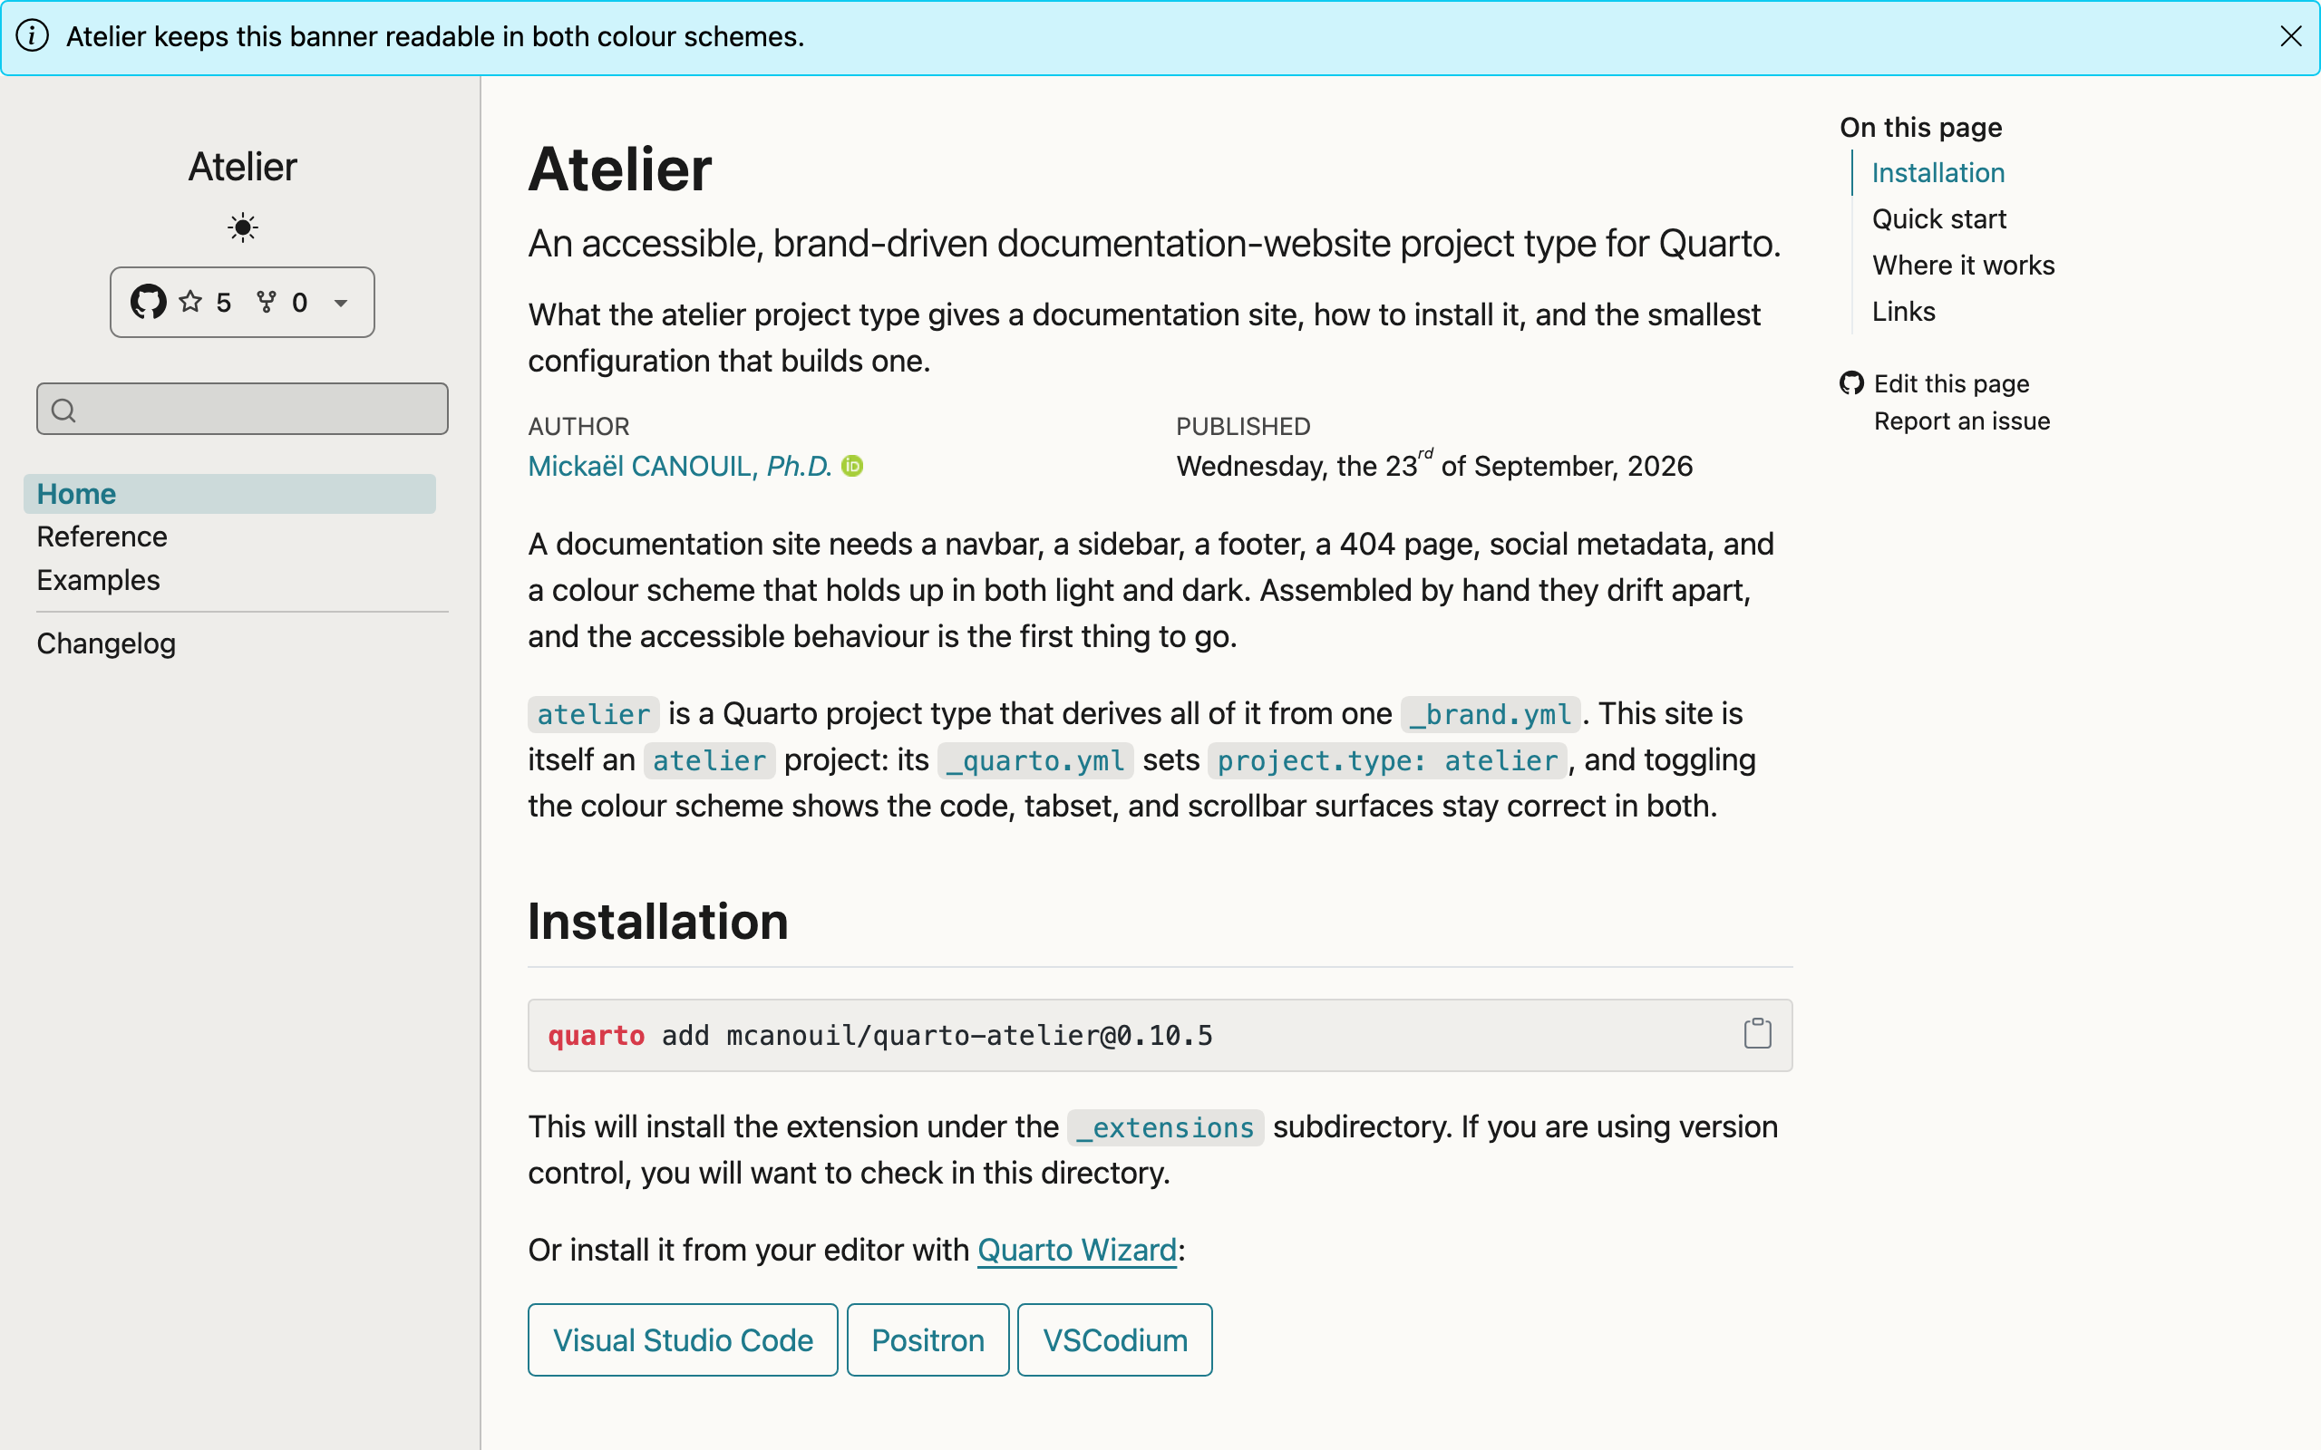The width and height of the screenshot is (2321, 1450).
Task: Click the _quarto.yml inline code
Action: click(x=1034, y=760)
